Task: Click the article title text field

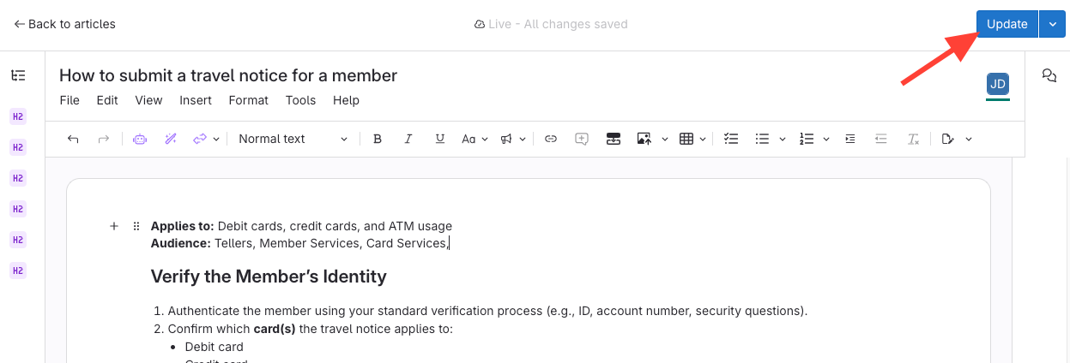Action: coord(228,75)
